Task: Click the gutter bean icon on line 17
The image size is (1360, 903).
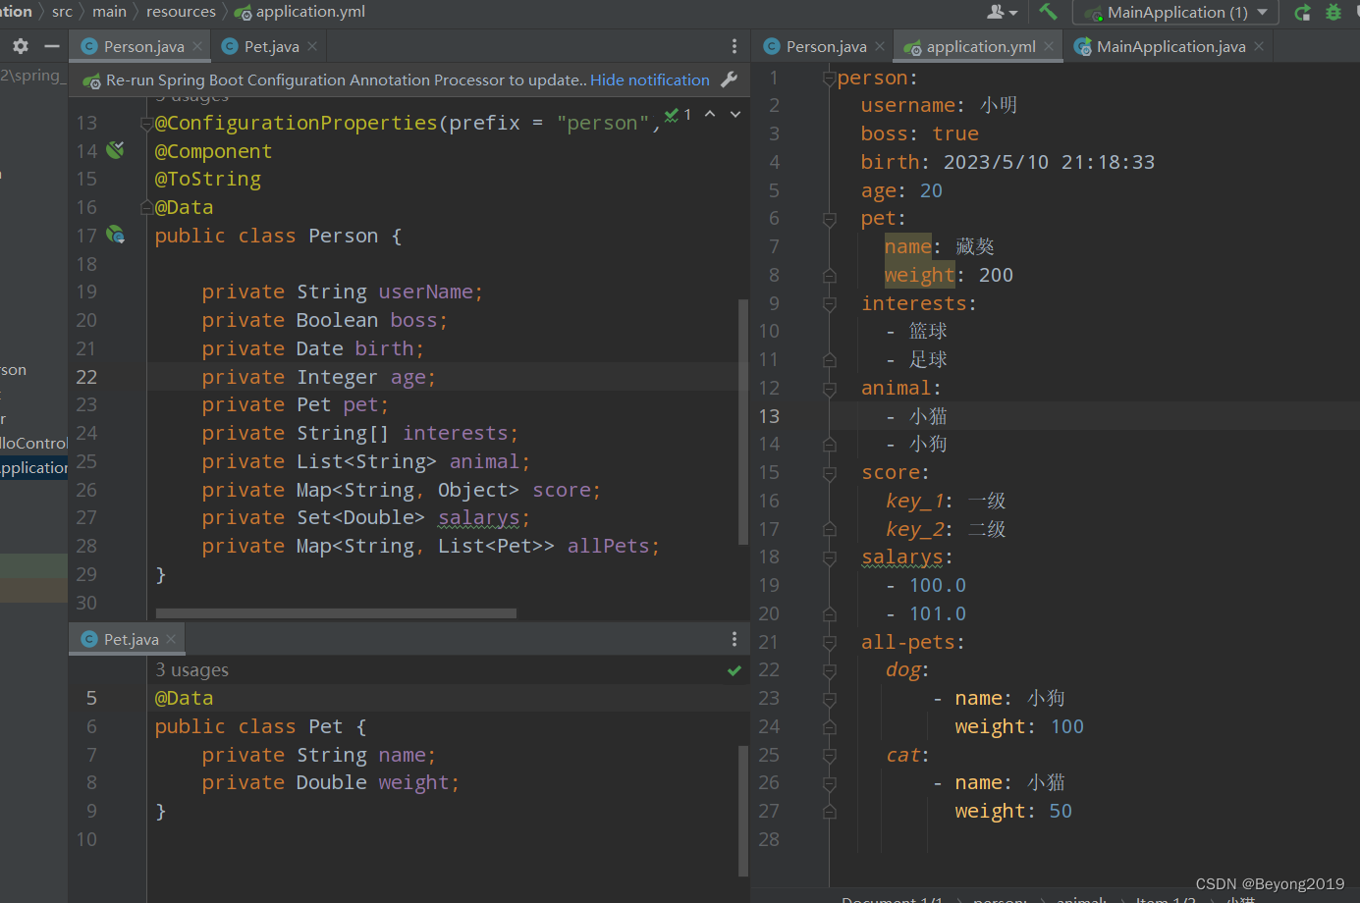Action: tap(116, 235)
